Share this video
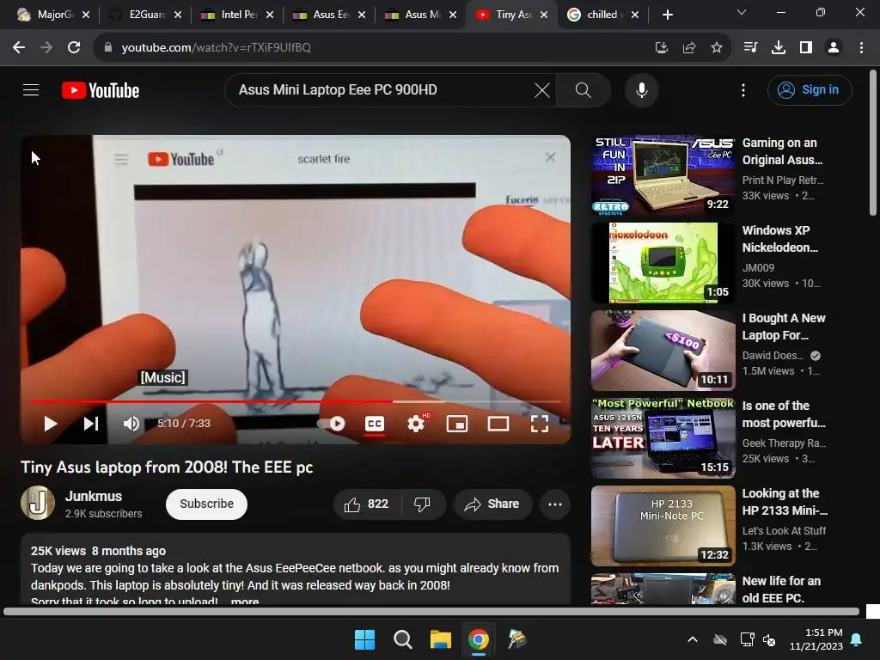This screenshot has height=660, width=880. point(492,504)
